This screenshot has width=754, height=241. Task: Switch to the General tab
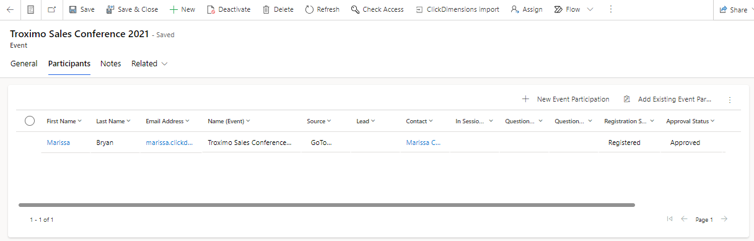pyautogui.click(x=24, y=63)
